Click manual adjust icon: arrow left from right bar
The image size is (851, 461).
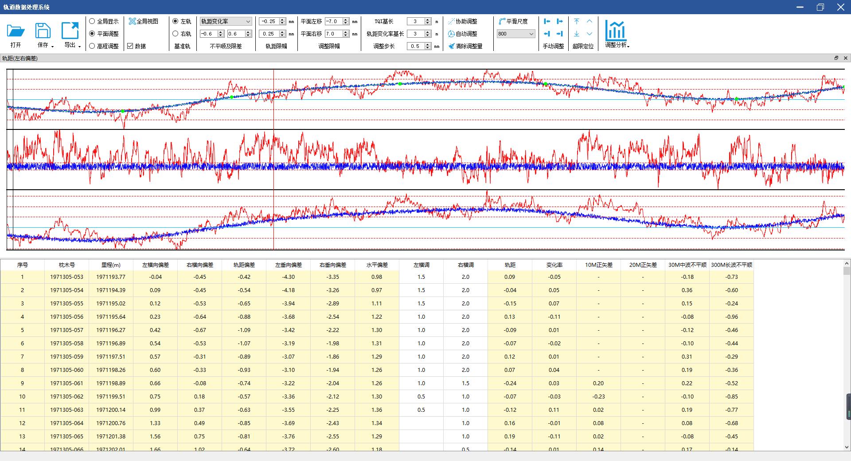pos(547,34)
